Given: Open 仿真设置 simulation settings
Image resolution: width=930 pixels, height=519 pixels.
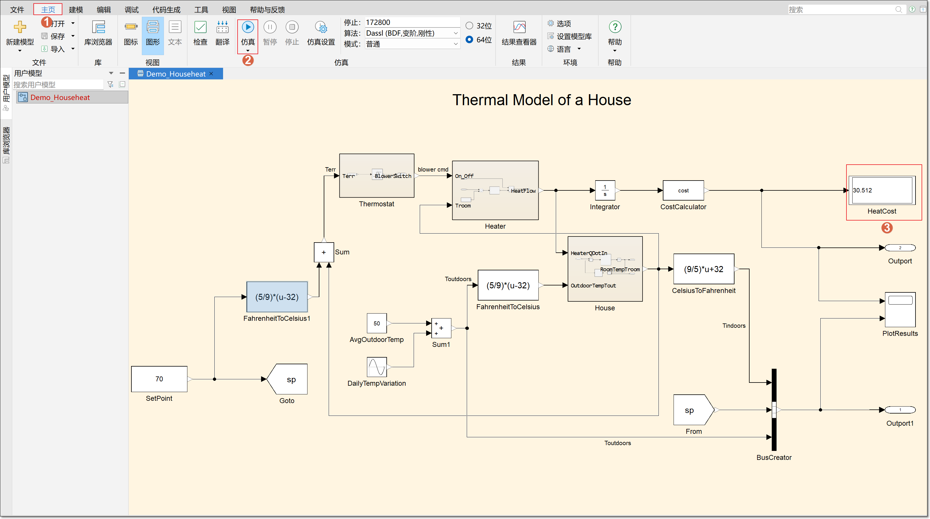Looking at the screenshot, I should tap(321, 33).
